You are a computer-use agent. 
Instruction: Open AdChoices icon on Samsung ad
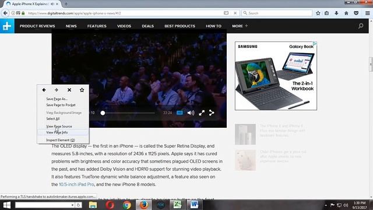point(315,44)
